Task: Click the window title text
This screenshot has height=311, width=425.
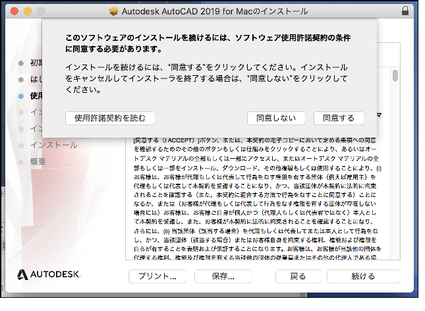Action: point(215,11)
